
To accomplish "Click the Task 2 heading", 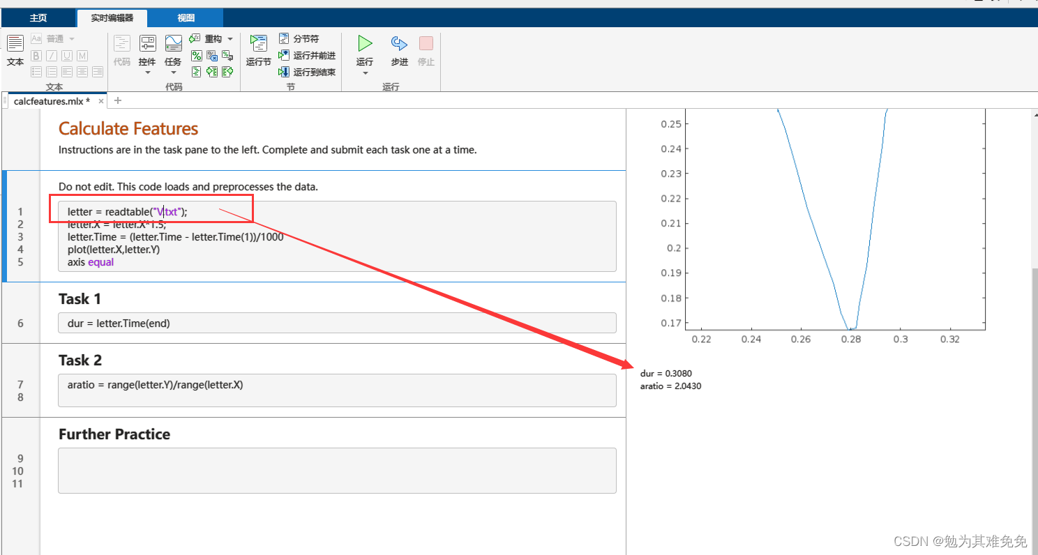I will click(x=80, y=360).
